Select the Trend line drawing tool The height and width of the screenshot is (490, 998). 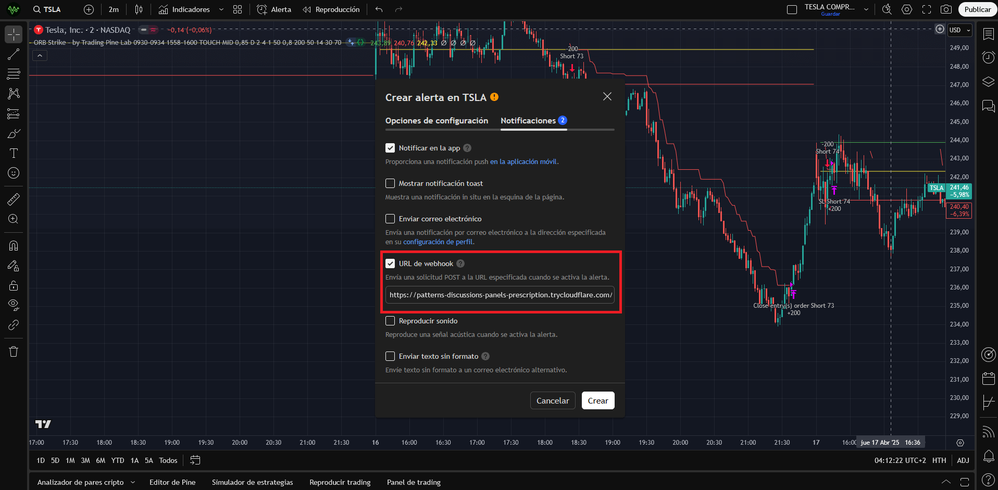tap(13, 54)
